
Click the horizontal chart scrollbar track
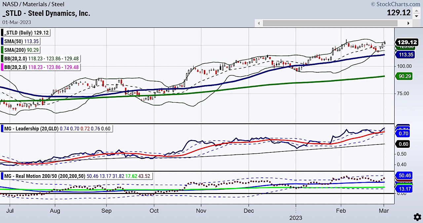pyautogui.click(x=330, y=23)
